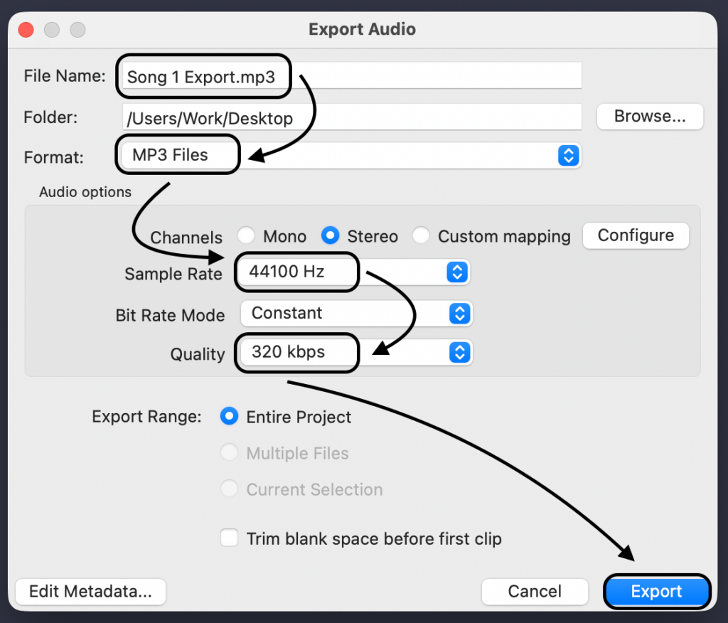Enable Trim blank space before first clip

pos(230,538)
